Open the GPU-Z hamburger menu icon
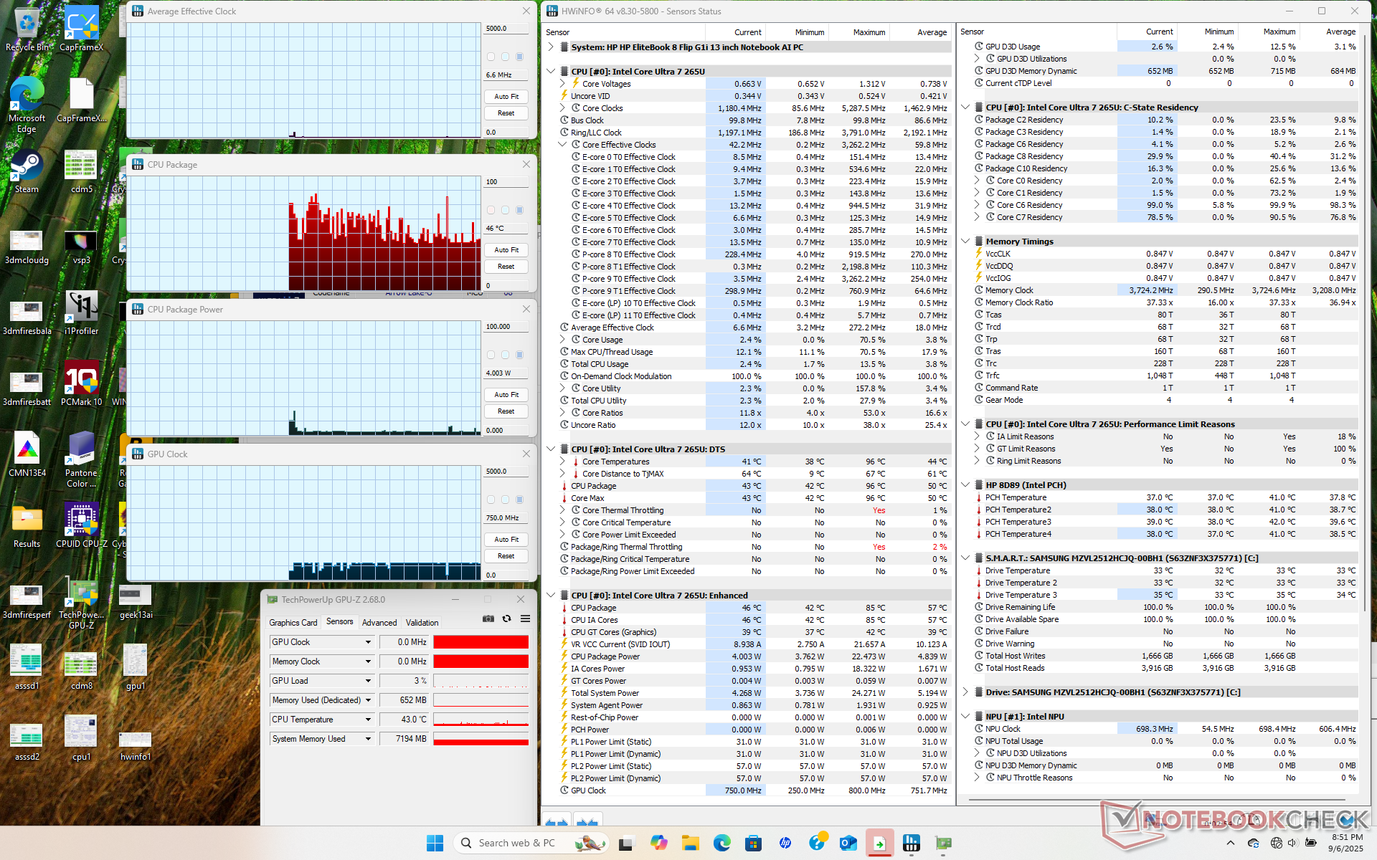Screen dimensions: 1377x860 [x=525, y=618]
